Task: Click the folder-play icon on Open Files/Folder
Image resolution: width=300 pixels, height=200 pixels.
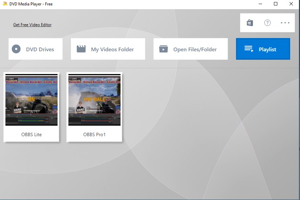Action: click(164, 49)
